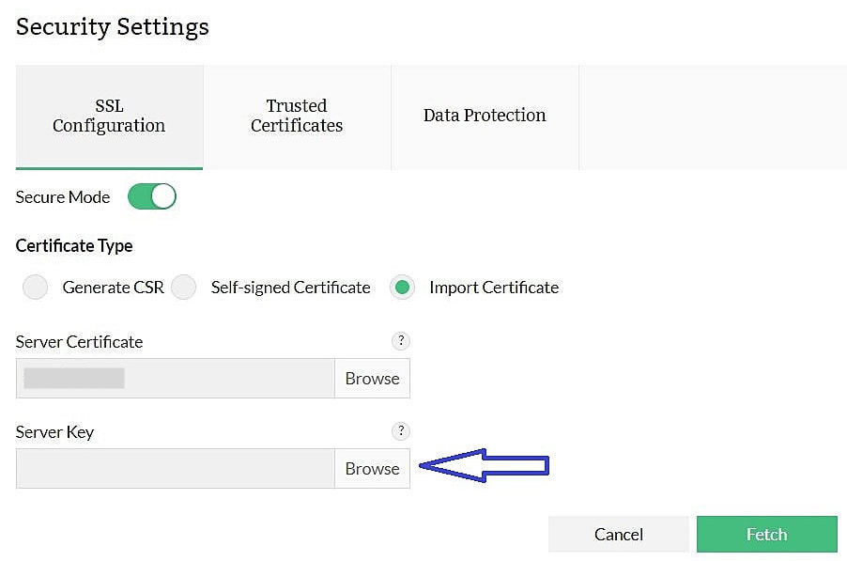The height and width of the screenshot is (561, 847).
Task: Click the Cancel button
Action: tap(618, 534)
